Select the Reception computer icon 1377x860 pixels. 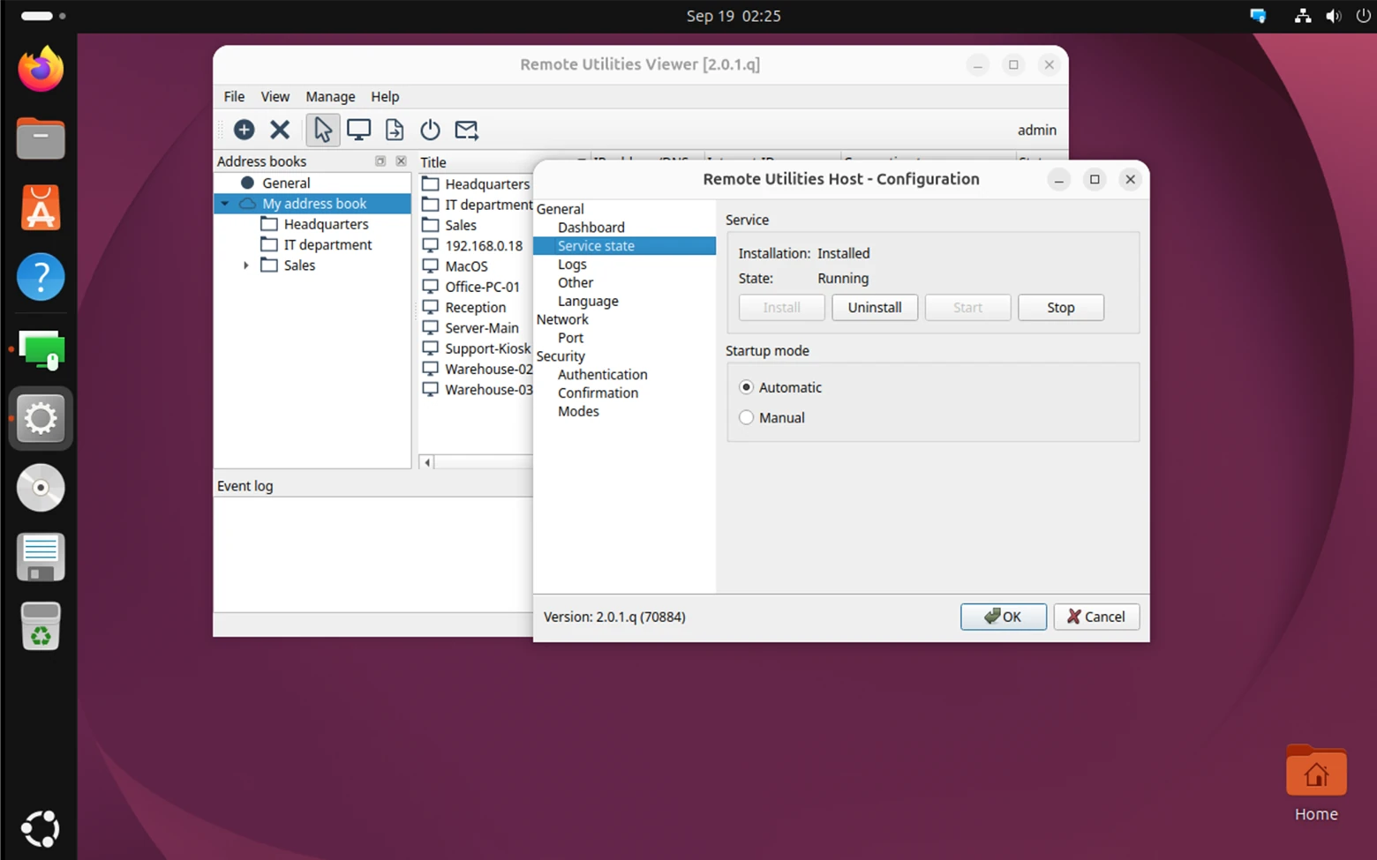430,307
